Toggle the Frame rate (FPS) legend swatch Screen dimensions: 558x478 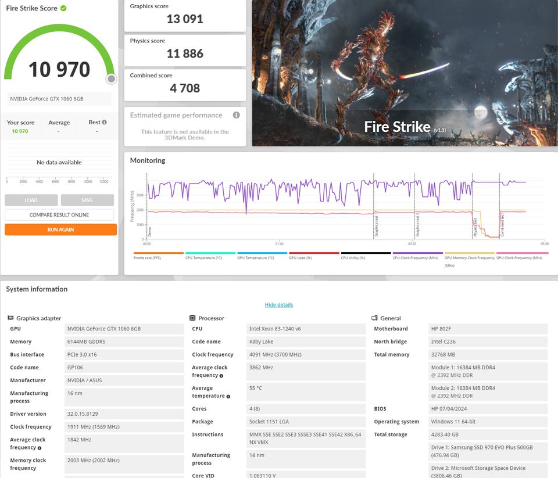[x=158, y=253]
